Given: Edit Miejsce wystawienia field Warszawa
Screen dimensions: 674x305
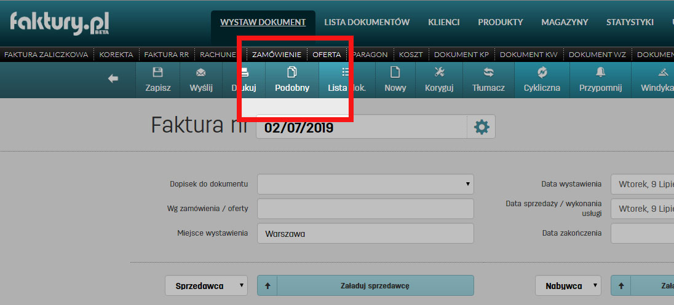Looking at the screenshot, I should (365, 233).
